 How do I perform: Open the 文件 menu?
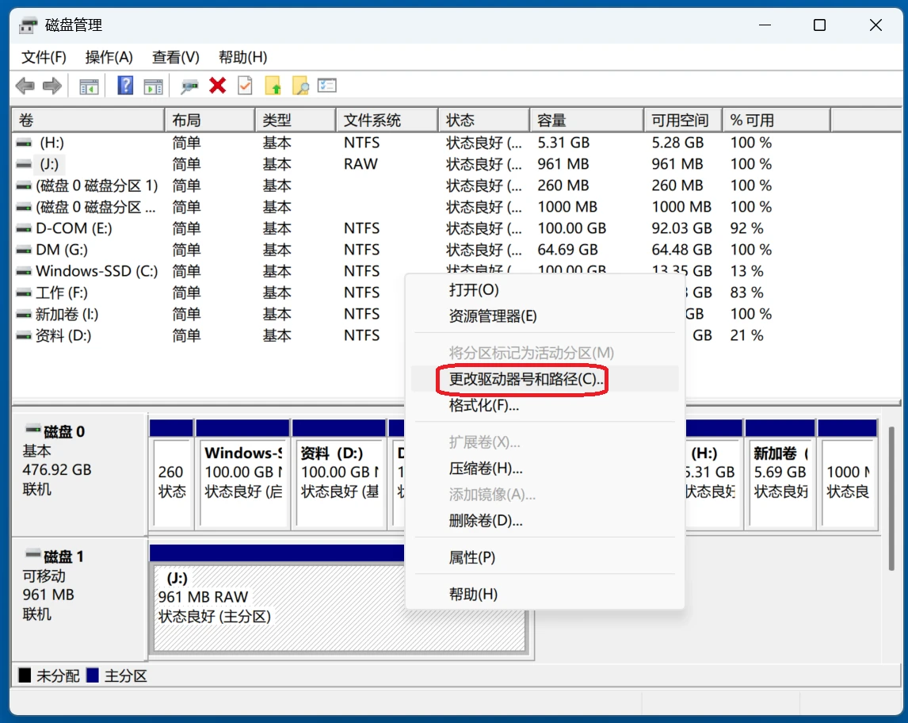[x=44, y=56]
